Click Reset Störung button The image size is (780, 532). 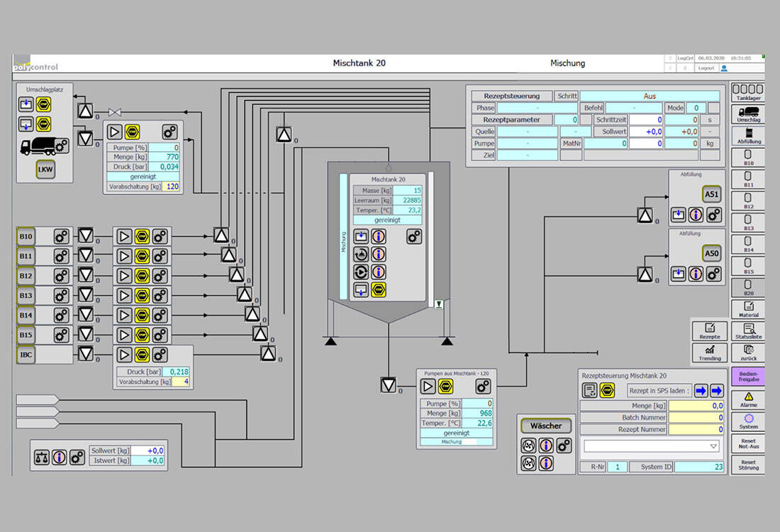(747, 465)
